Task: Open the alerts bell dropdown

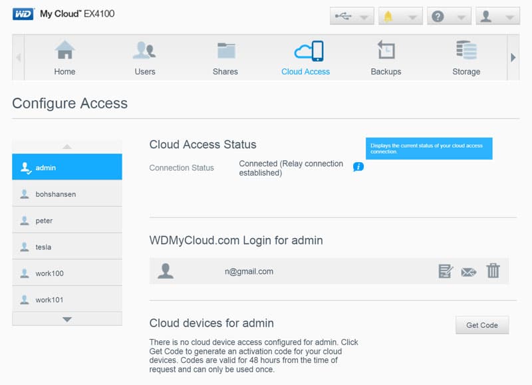Action: [x=400, y=16]
